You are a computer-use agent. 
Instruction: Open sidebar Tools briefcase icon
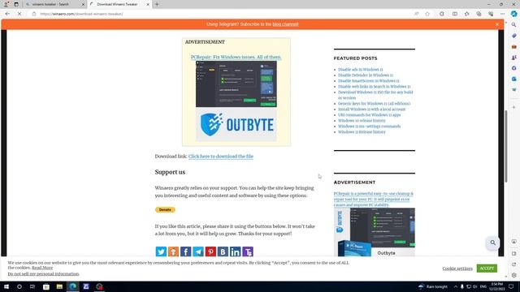pyautogui.click(x=514, y=47)
